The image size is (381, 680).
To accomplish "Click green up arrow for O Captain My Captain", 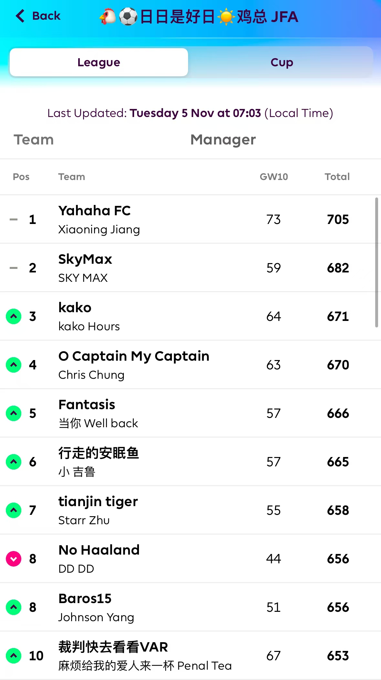I will point(14,365).
